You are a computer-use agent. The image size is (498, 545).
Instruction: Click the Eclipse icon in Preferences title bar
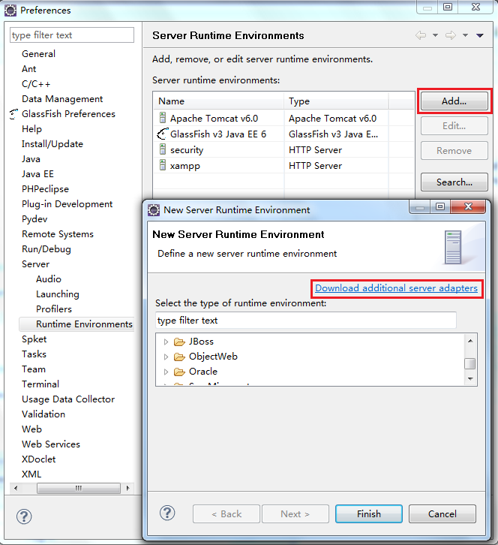pos(10,11)
